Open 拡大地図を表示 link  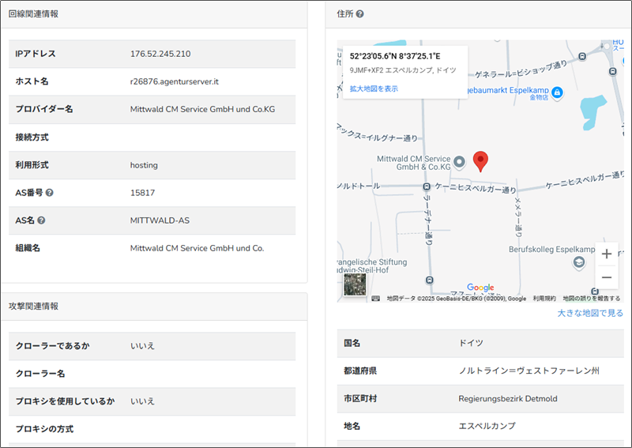click(x=374, y=88)
